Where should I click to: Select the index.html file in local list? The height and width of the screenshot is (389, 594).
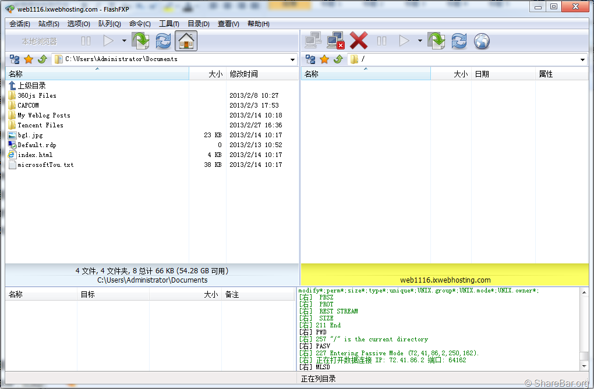point(35,155)
